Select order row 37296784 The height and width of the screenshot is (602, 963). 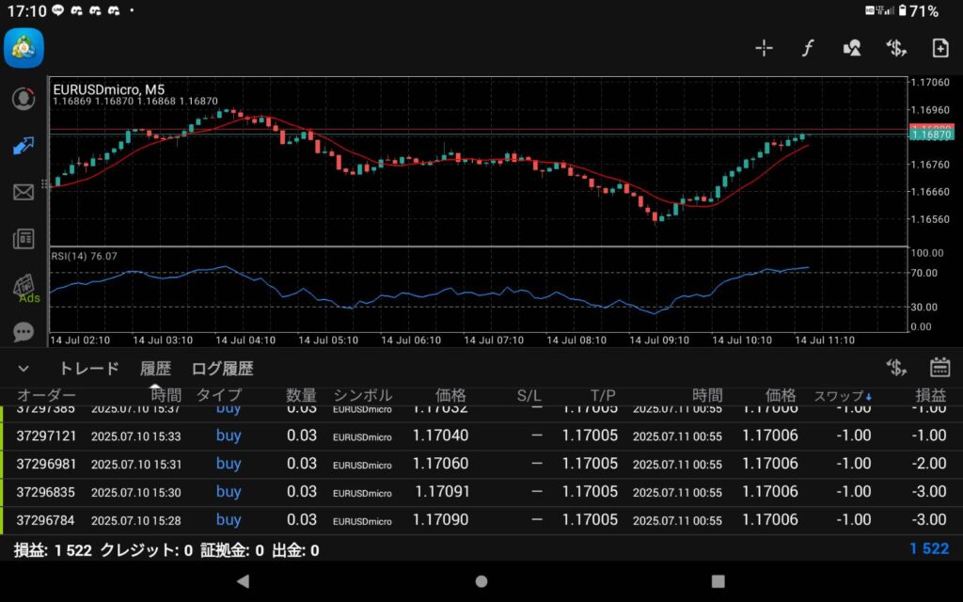click(x=481, y=521)
